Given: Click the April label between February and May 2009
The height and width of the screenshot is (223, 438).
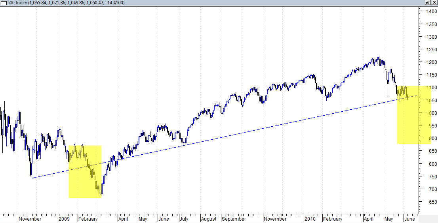Looking at the screenshot, I should tap(123, 219).
